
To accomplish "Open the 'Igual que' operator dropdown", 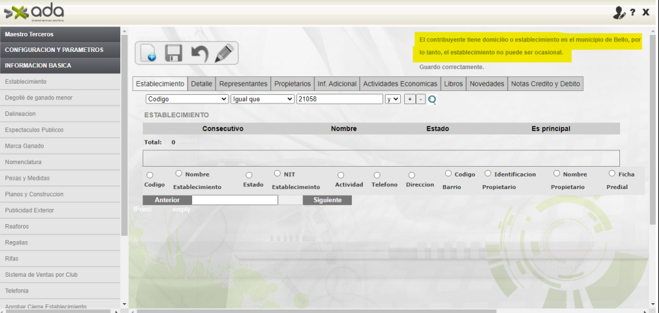I will pos(261,99).
